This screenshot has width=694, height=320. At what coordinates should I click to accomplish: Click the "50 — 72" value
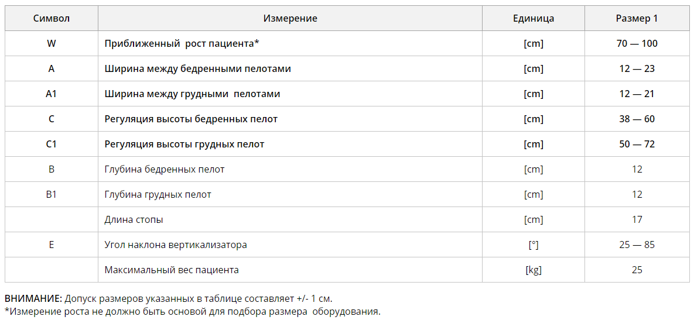point(637,144)
